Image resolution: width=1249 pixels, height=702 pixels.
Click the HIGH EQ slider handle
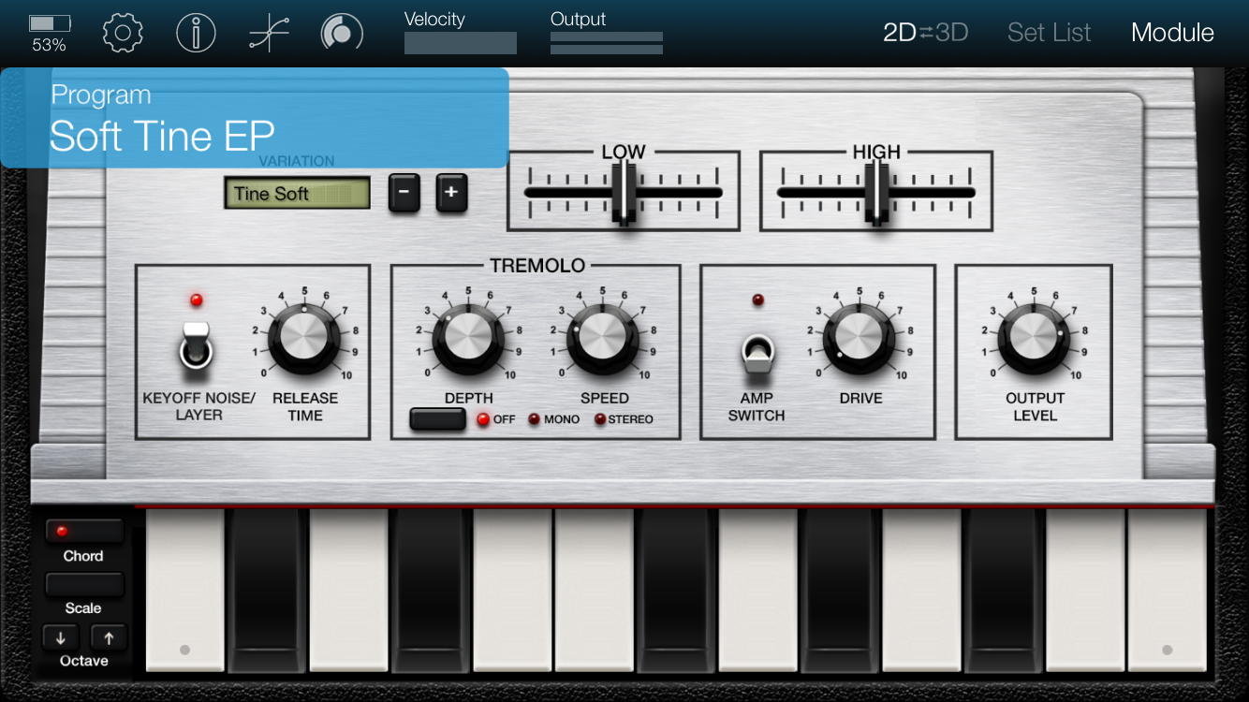876,192
